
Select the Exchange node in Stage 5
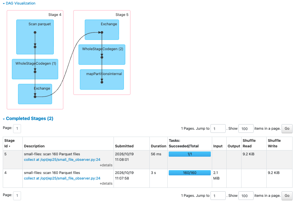(x=102, y=30)
